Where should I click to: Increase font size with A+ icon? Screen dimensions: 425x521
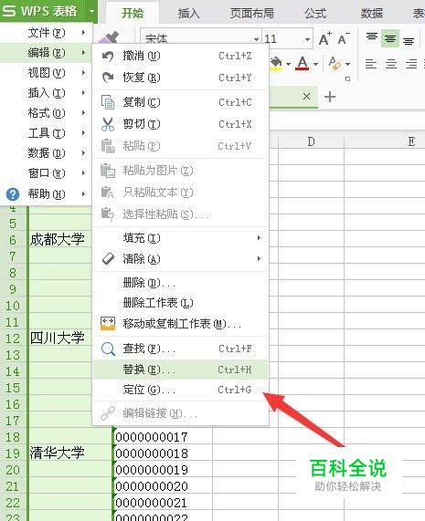[324, 39]
